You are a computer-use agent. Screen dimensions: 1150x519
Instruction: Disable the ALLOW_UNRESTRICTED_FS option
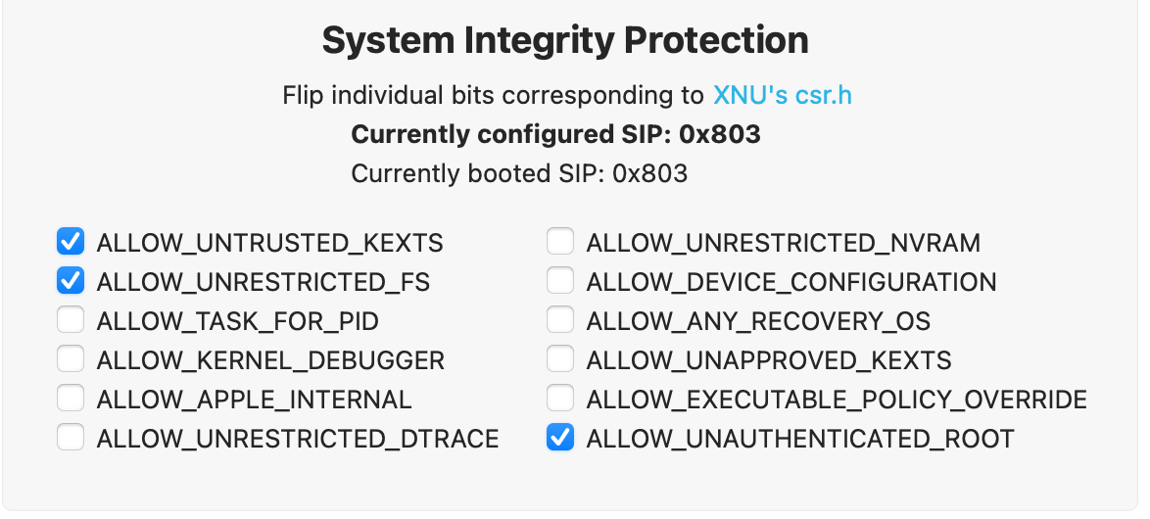pyautogui.click(x=70, y=281)
